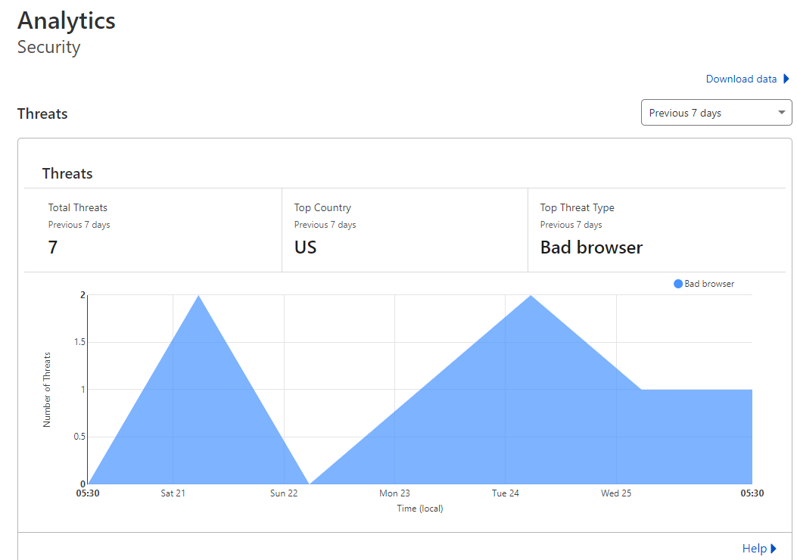
Task: Click the dropdown chevron on the time range box
Action: [x=780, y=112]
